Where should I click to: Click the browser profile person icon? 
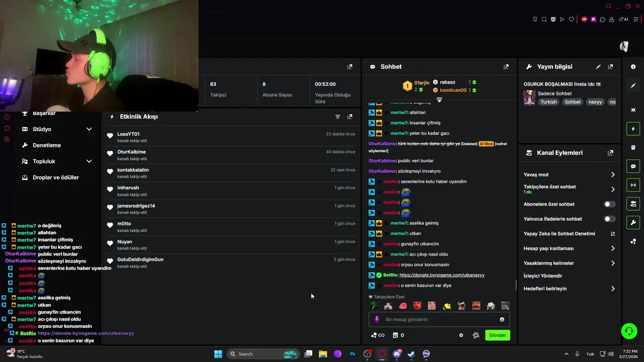point(611,19)
